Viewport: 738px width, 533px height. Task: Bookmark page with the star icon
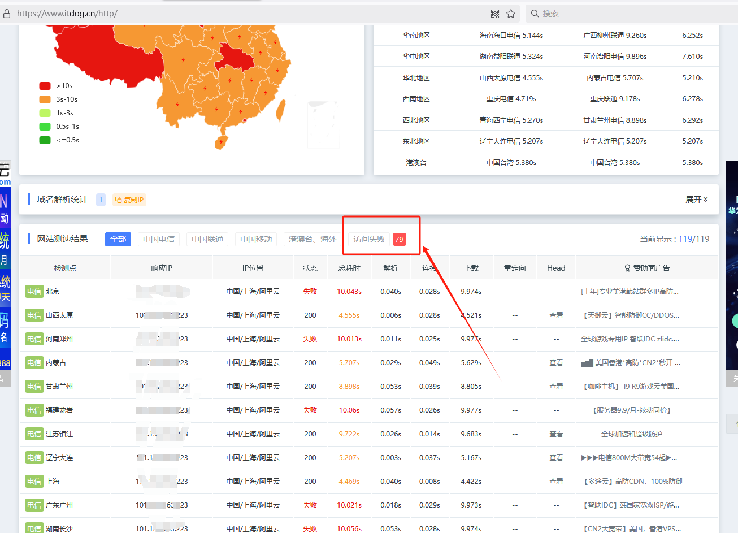[511, 14]
